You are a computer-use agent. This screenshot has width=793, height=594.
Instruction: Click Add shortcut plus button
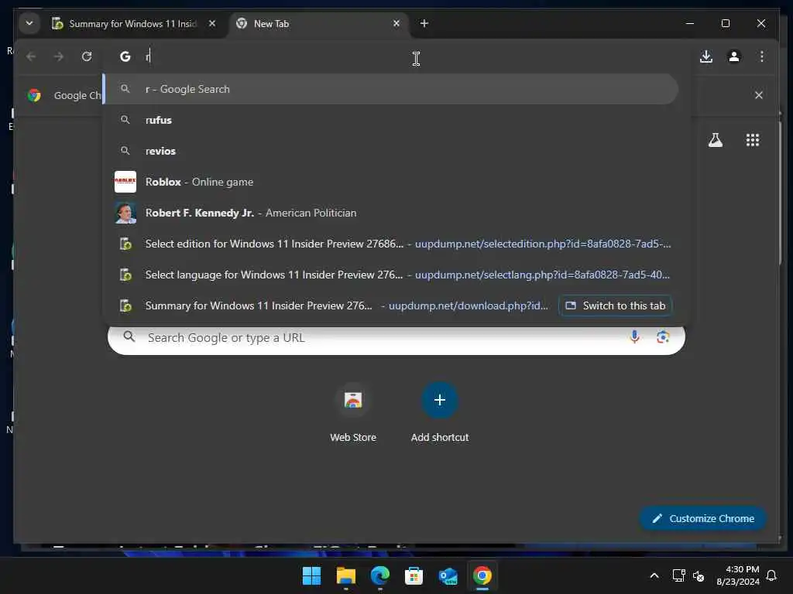tap(440, 400)
